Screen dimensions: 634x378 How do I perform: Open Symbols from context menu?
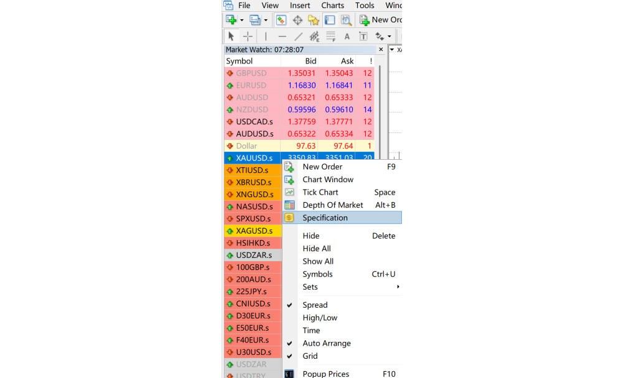[x=342, y=274]
